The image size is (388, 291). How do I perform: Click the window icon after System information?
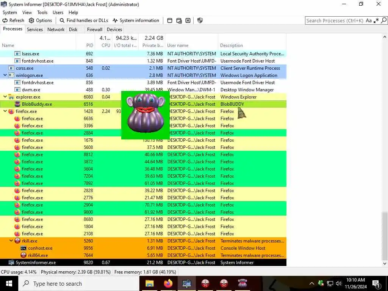pos(170,20)
